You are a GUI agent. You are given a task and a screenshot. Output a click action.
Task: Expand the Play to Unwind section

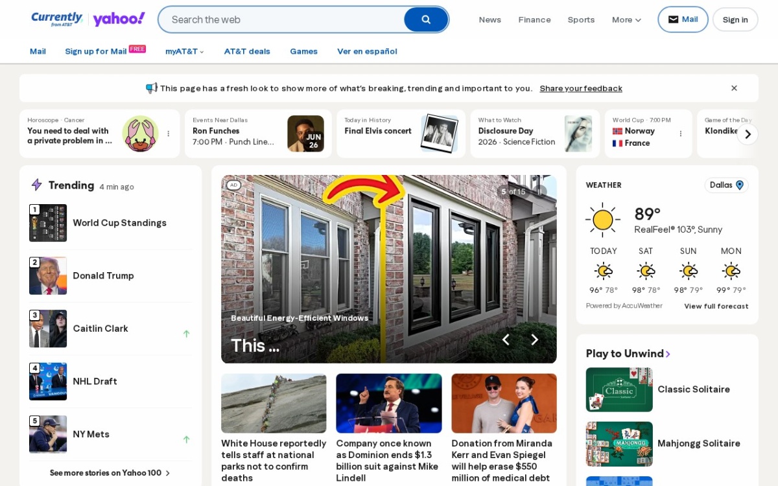[x=628, y=353]
